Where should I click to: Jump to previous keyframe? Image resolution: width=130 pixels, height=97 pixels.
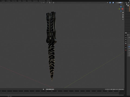click(x=48, y=89)
